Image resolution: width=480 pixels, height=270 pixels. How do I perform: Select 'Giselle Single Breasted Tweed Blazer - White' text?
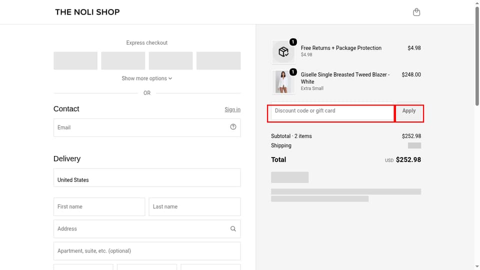345,78
